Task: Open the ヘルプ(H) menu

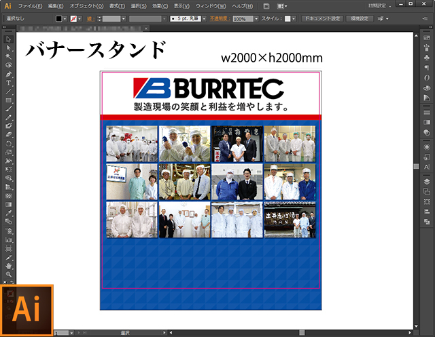Action: pos(243,6)
